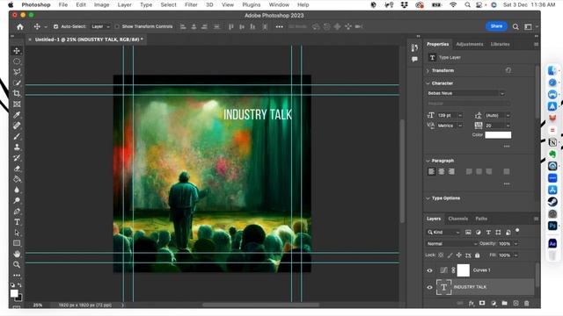Set paragraph to right align text
Viewport: 563px width, 316px height.
coord(451,172)
